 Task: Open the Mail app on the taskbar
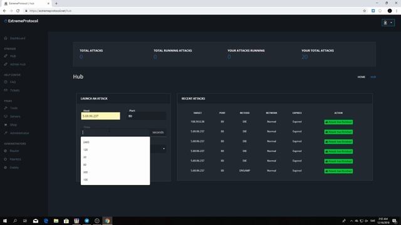(36, 221)
